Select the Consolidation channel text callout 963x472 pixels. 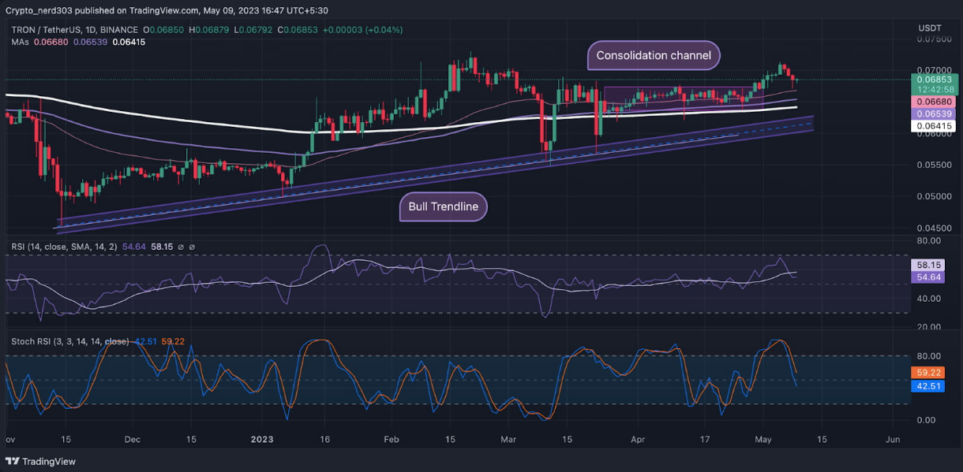click(x=654, y=56)
